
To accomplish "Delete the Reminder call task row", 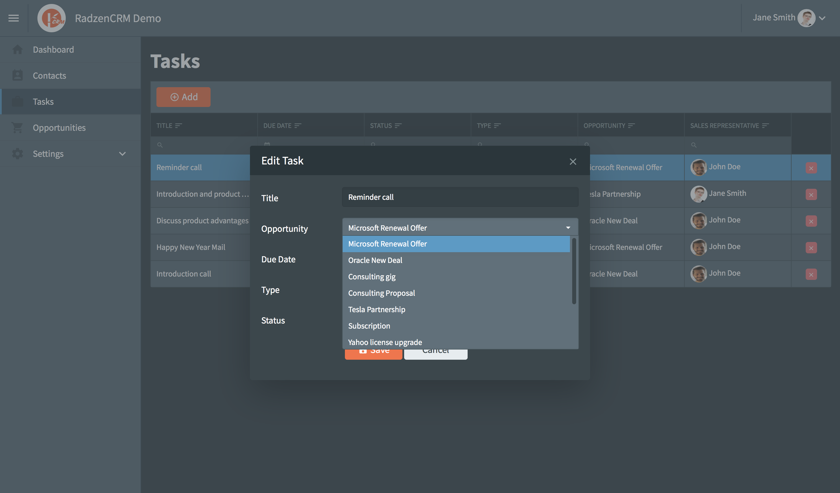I will click(811, 168).
